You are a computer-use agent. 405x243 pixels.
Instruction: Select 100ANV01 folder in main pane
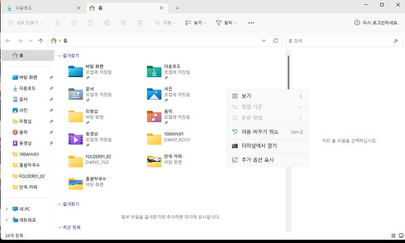click(154, 139)
